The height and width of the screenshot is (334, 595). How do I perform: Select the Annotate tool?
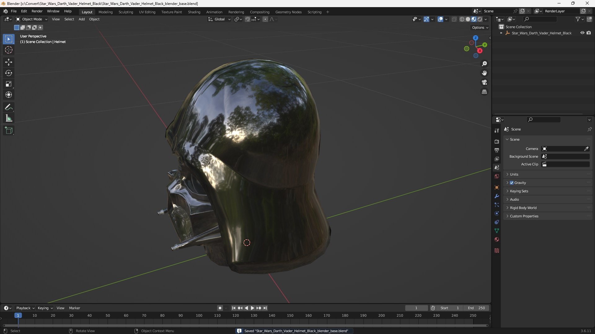coord(9,107)
